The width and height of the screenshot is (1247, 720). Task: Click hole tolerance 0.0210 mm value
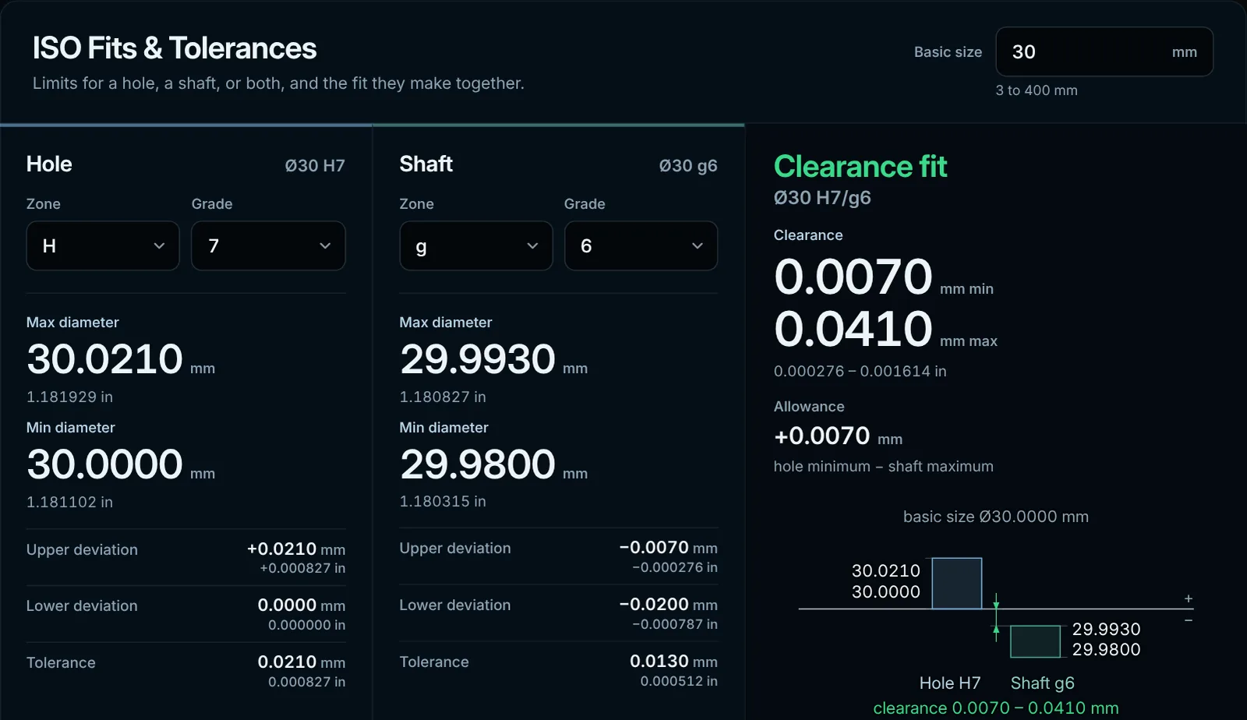pos(302,662)
